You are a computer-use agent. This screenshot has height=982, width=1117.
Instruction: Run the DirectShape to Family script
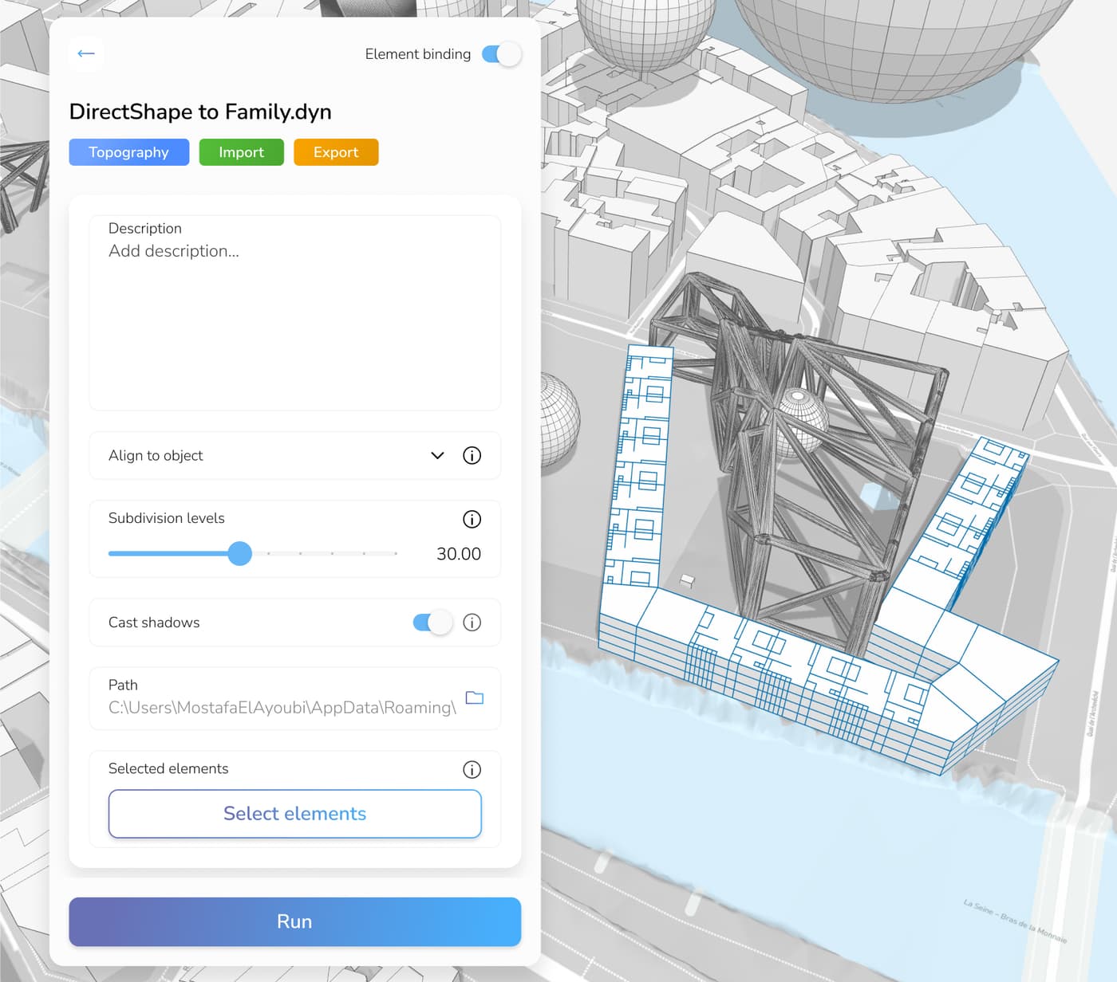click(x=294, y=921)
